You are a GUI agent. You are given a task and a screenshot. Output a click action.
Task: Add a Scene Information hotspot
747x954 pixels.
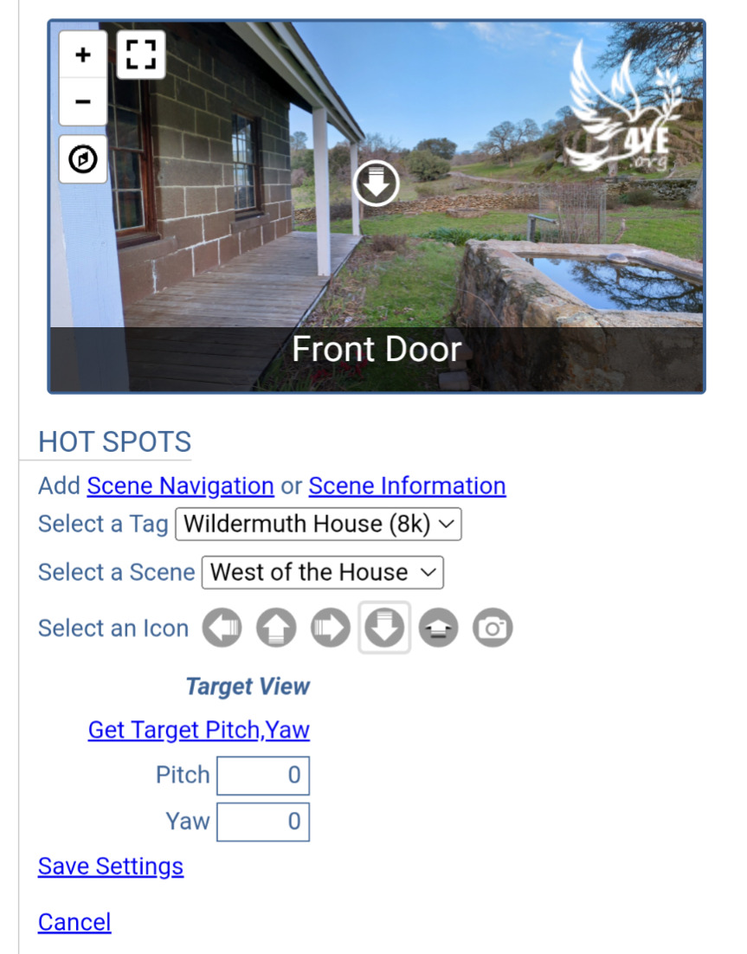click(x=407, y=487)
